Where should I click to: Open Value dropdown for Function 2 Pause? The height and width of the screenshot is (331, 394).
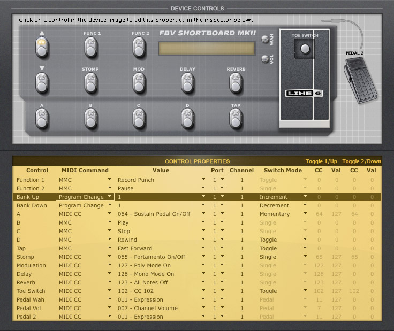tap(203, 188)
